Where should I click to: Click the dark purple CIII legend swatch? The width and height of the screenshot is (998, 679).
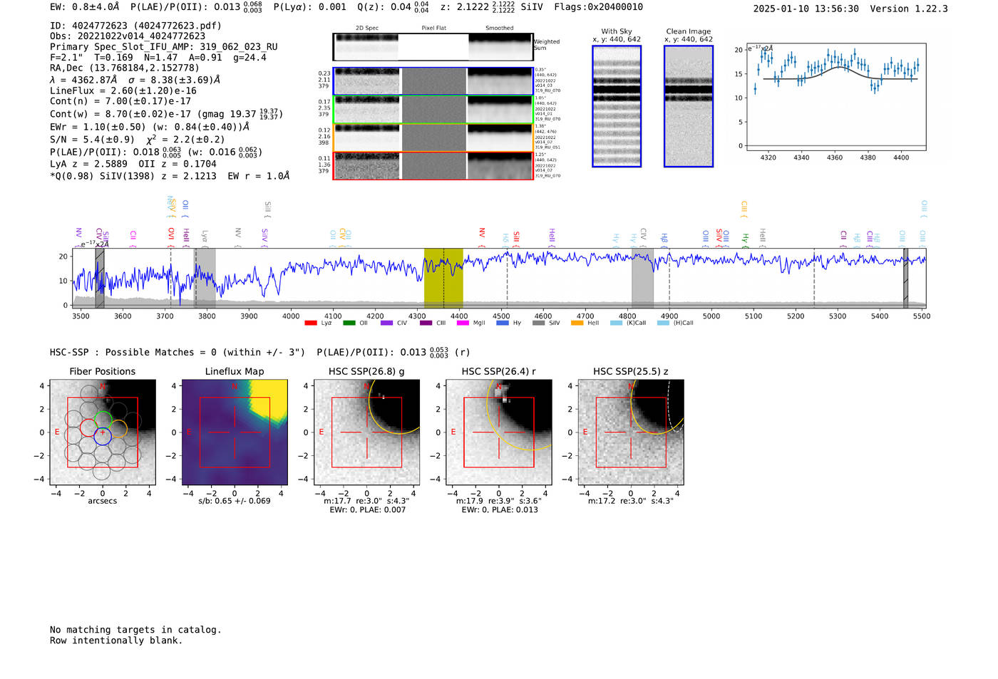click(x=426, y=323)
